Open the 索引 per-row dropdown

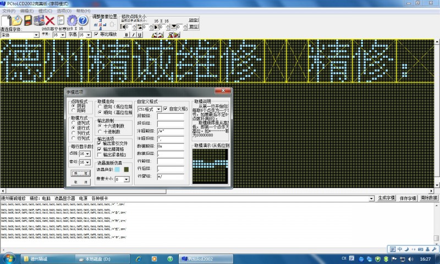click(87, 162)
